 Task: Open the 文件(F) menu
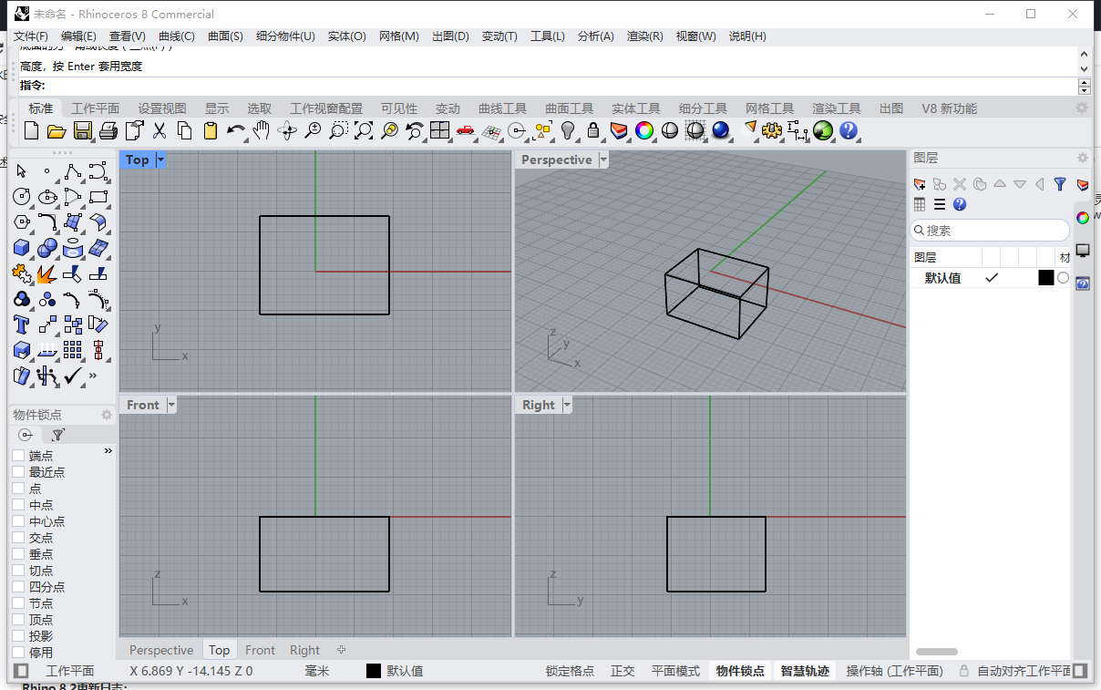click(31, 36)
